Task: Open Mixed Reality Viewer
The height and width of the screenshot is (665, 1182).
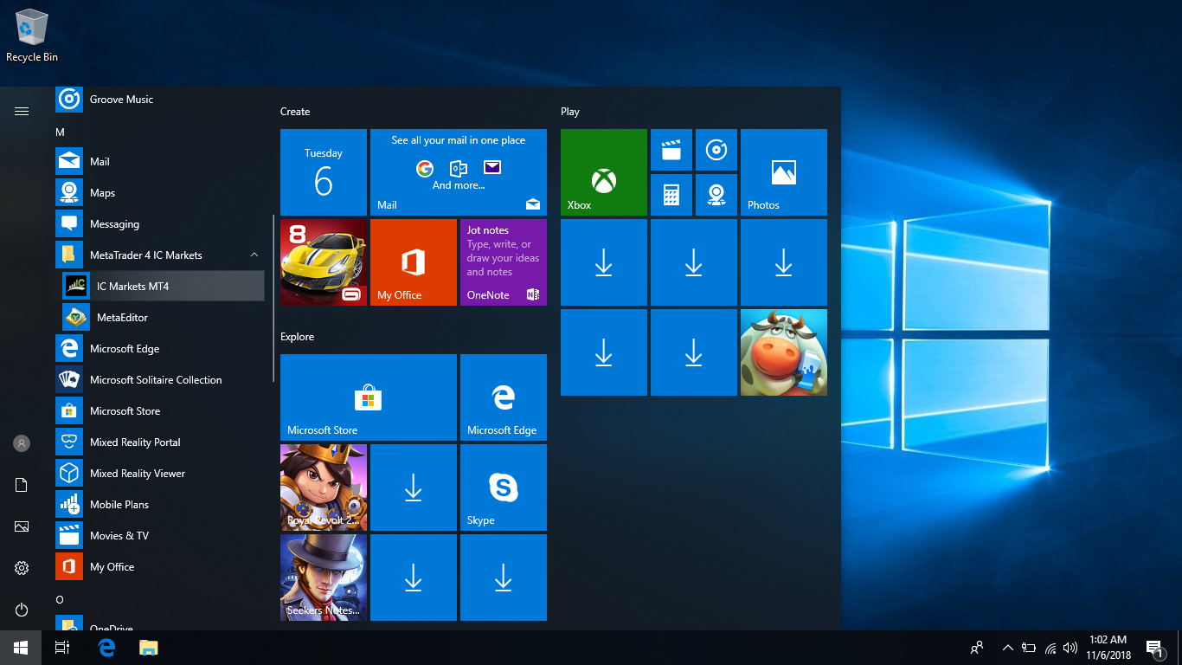Action: pyautogui.click(x=160, y=474)
